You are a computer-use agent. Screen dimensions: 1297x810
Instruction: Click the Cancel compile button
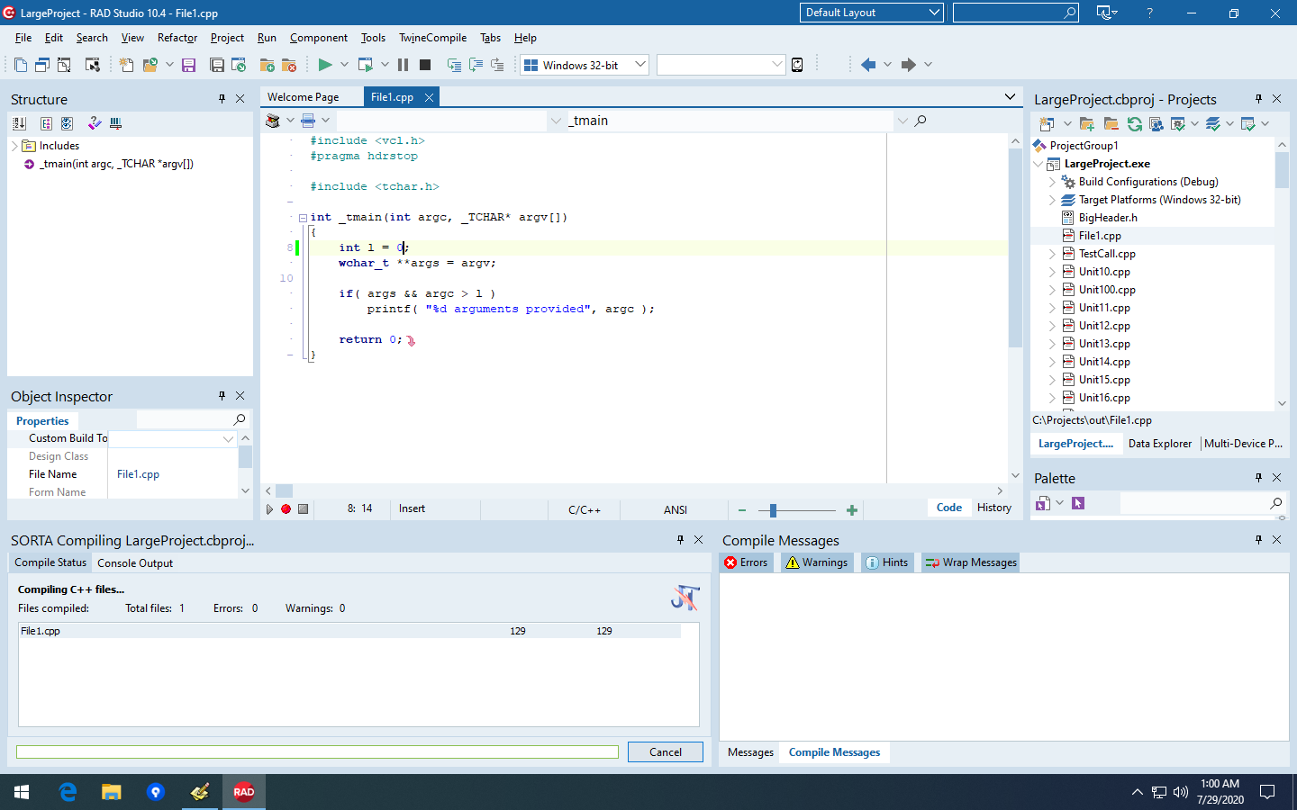pyautogui.click(x=666, y=752)
